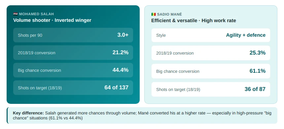Click Mané's 2018/19 conversion 25.3% row

211,53
